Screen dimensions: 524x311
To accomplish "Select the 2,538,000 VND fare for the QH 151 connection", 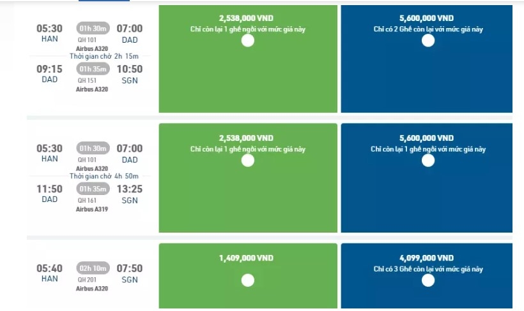I will [248, 41].
